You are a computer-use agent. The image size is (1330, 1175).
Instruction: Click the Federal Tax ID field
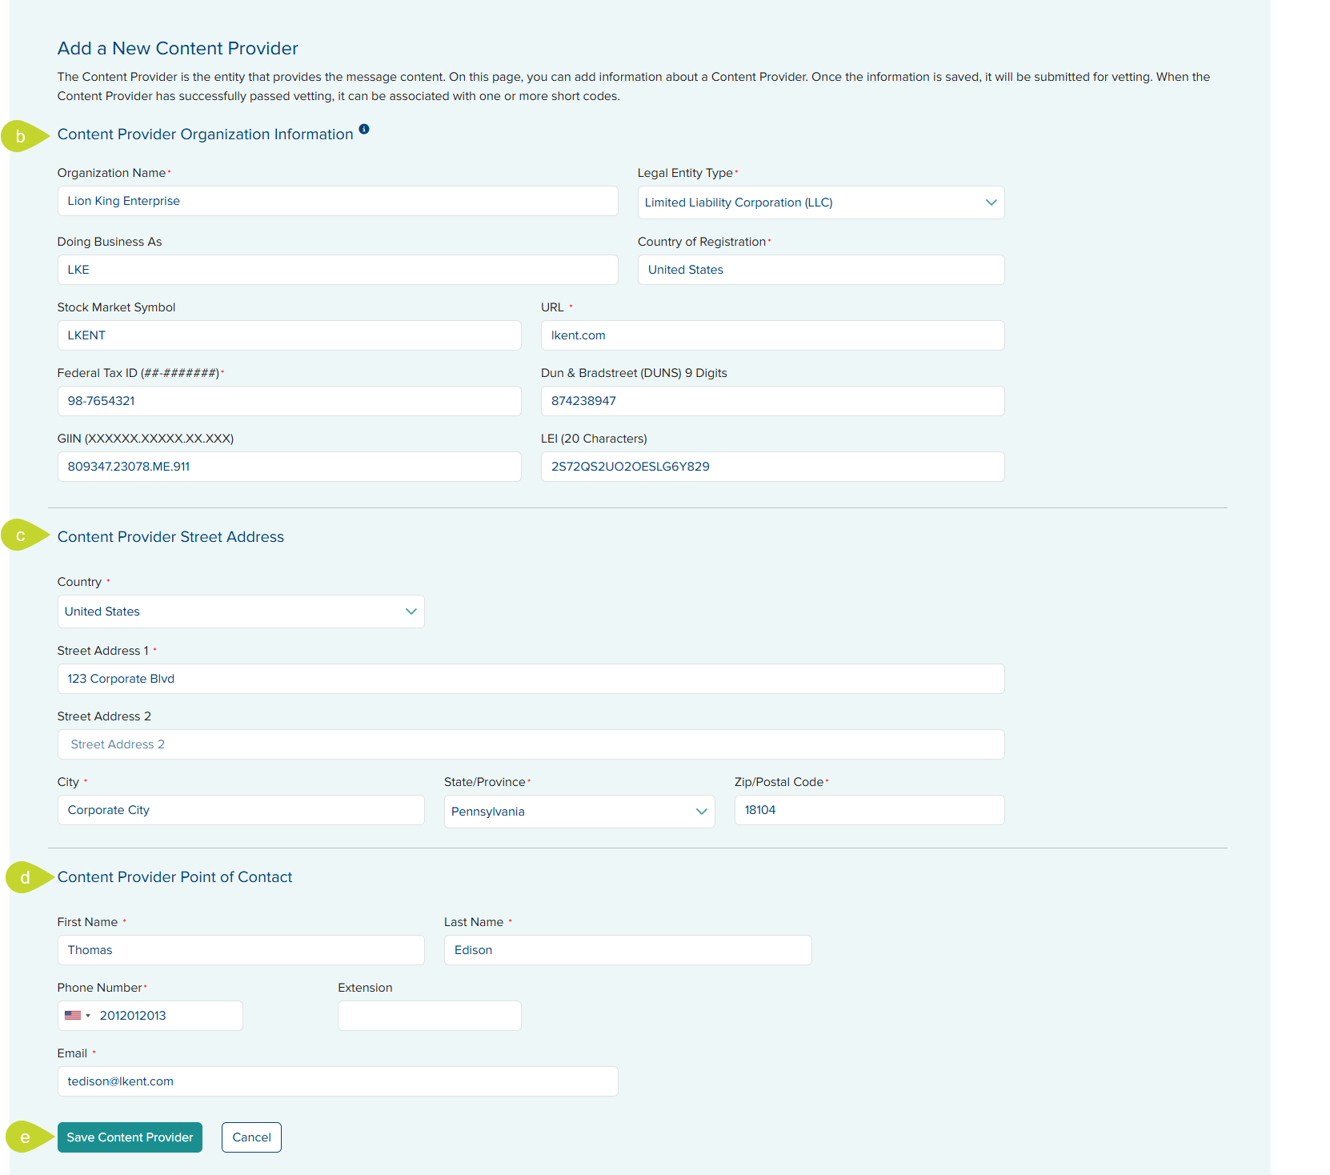pos(289,401)
